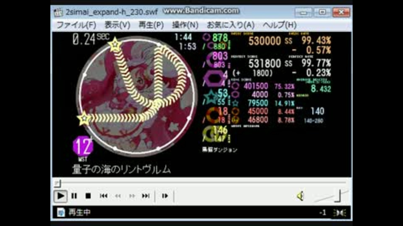Screen dimensions: 403x226
Task: Click the purple hold hexagon counter icon
Action: click(213, 79)
